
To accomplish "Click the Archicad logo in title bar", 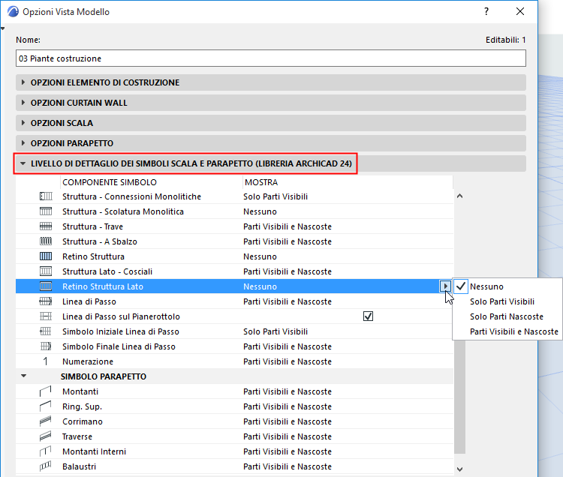I will click(13, 12).
